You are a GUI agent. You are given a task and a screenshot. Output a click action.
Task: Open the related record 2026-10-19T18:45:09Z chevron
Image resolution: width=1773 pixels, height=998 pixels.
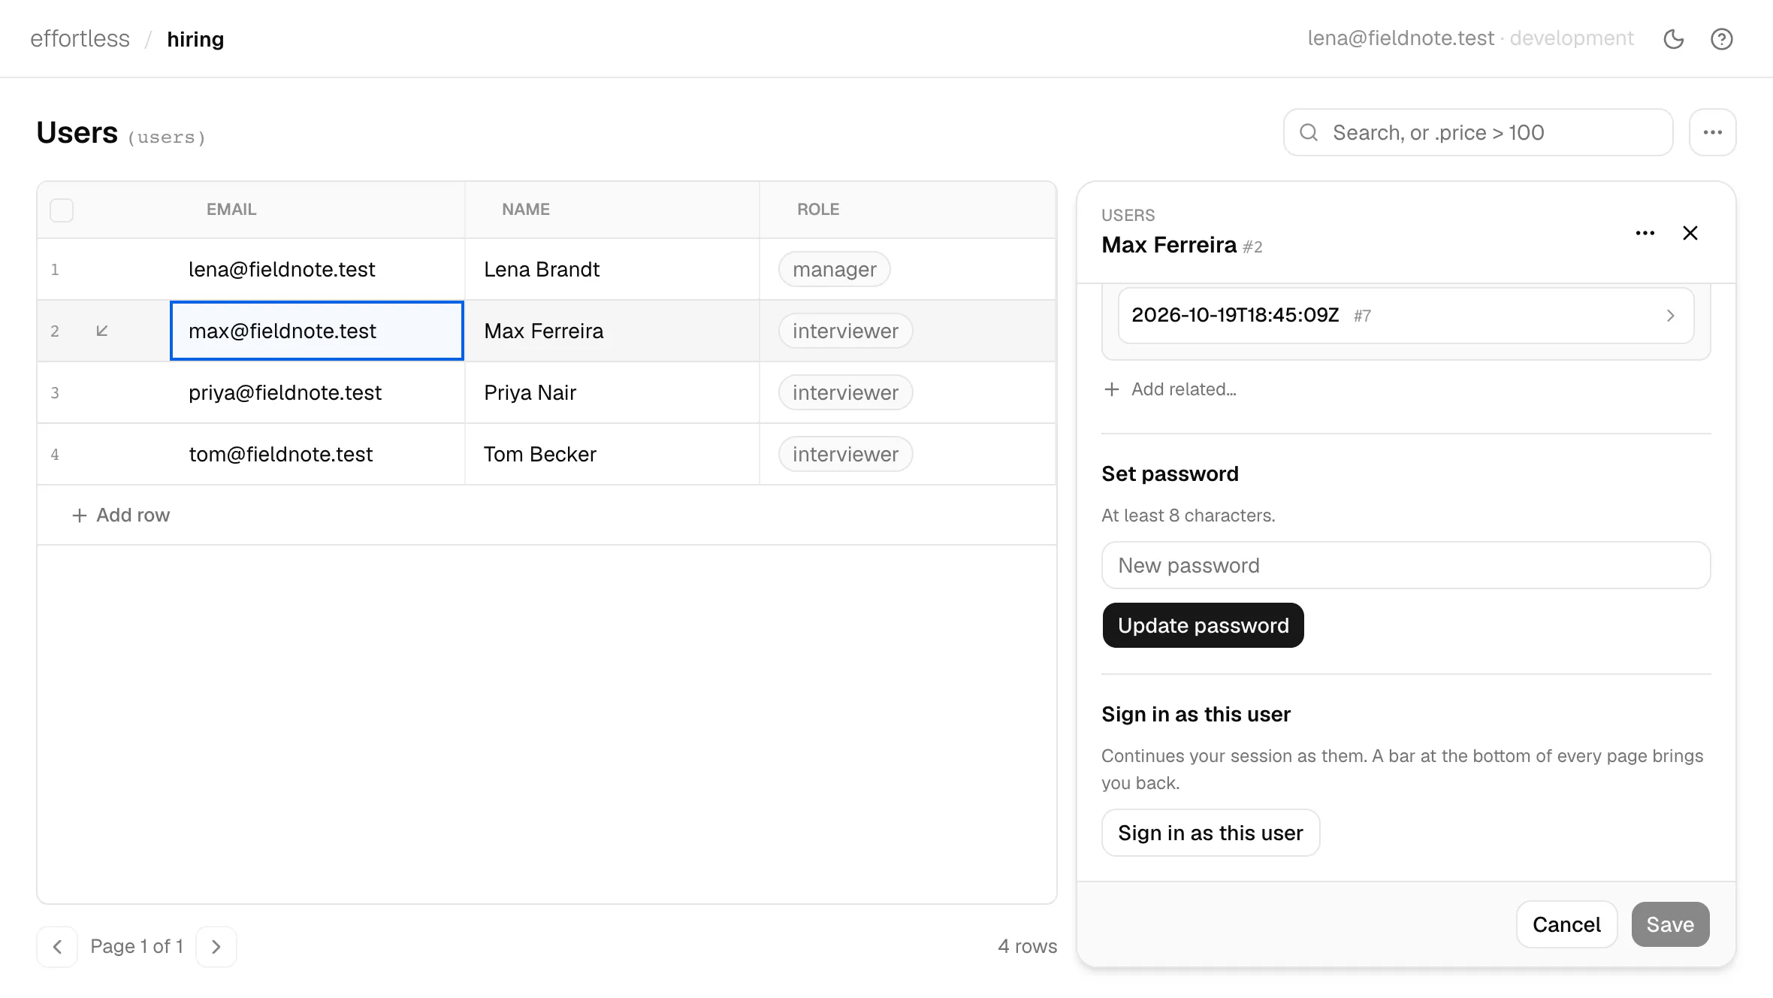tap(1670, 316)
